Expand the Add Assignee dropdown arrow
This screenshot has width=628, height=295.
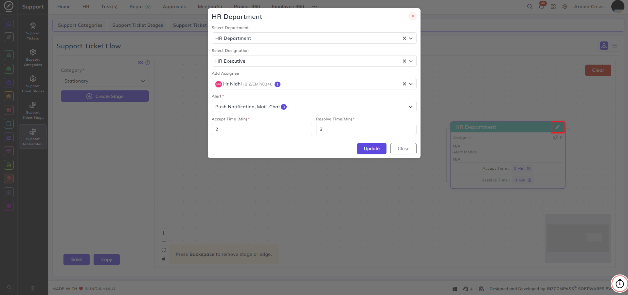tap(411, 84)
